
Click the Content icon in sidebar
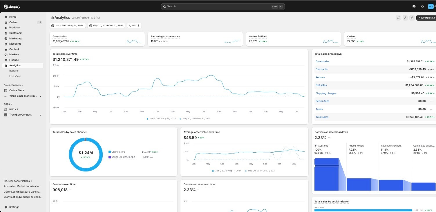(x=6, y=49)
